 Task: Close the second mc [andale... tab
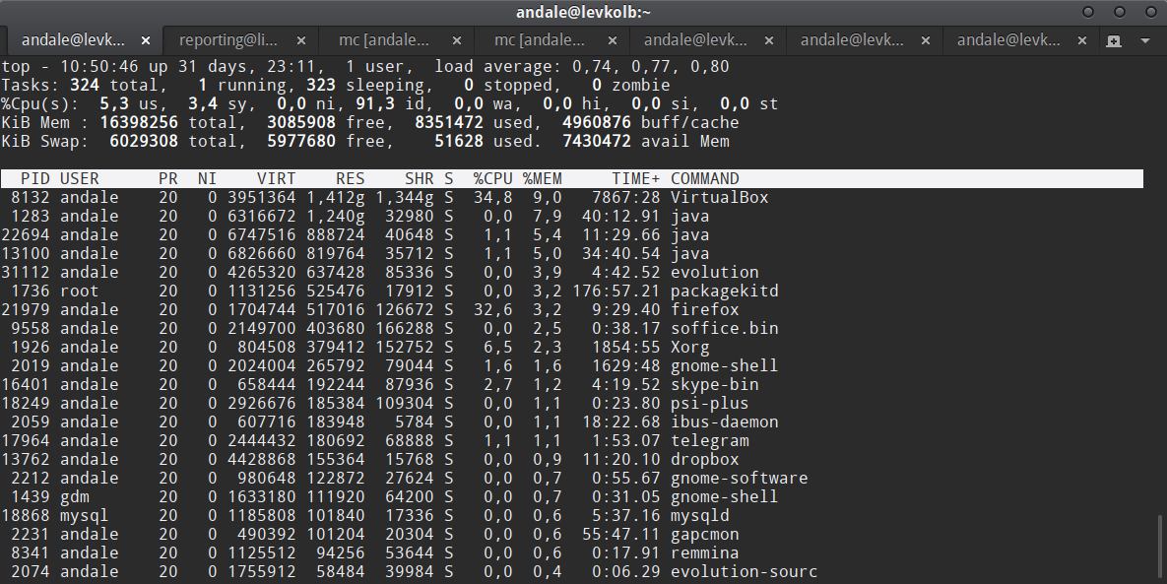click(x=613, y=40)
